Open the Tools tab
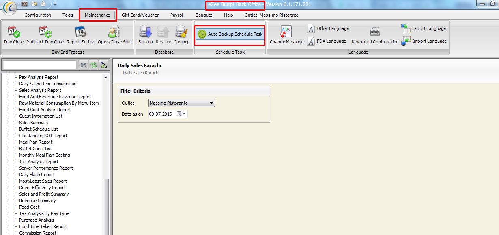Screen dimensions: 499x235 pos(68,15)
